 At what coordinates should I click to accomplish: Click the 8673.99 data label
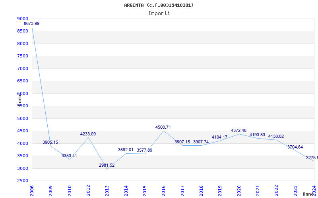pos(32,23)
